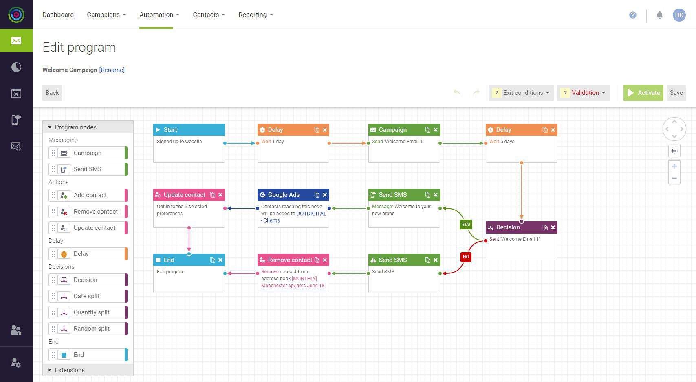Screen dimensions: 696x382
Task: Click the fit-to-view icon below the pan compass
Action: click(x=674, y=151)
